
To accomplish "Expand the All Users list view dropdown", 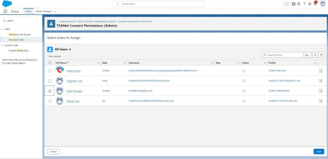I will (70, 50).
